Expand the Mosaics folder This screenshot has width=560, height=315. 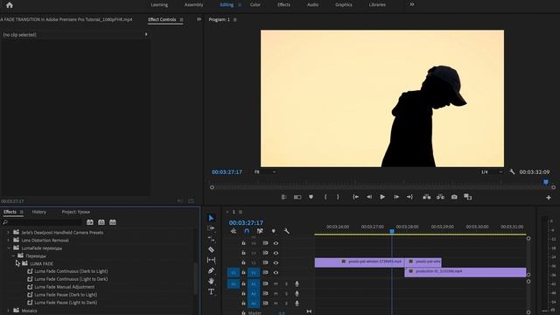coord(8,311)
